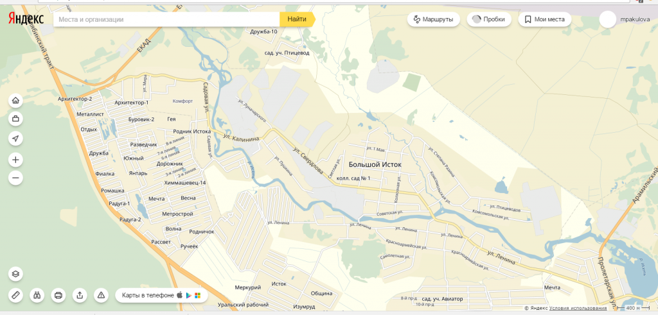Show my current location with arrow icon

click(x=15, y=138)
